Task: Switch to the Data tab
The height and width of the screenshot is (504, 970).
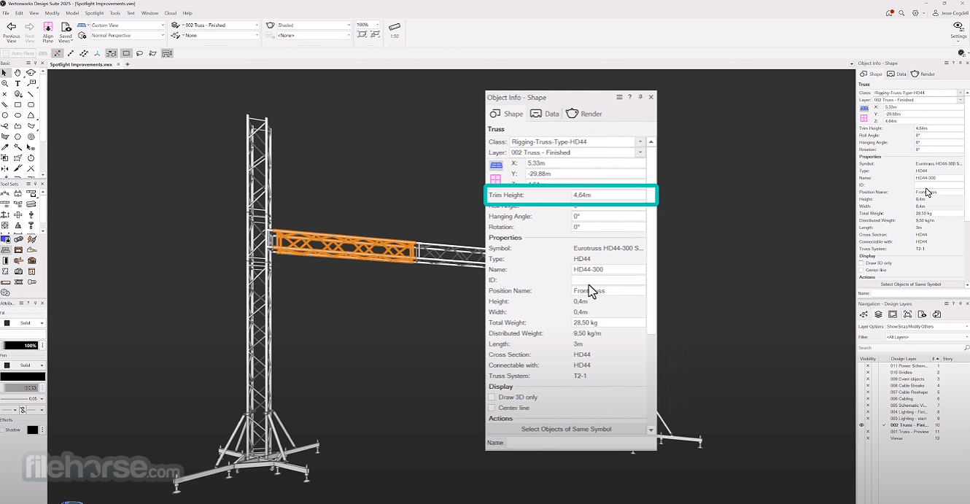Action: (545, 114)
